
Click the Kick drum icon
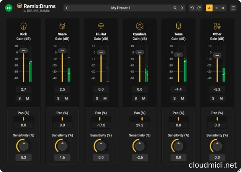[x=23, y=27]
